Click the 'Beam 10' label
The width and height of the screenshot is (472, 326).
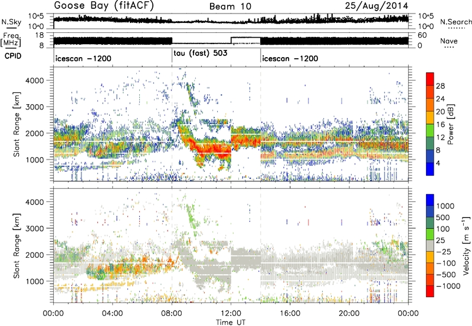[230, 6]
